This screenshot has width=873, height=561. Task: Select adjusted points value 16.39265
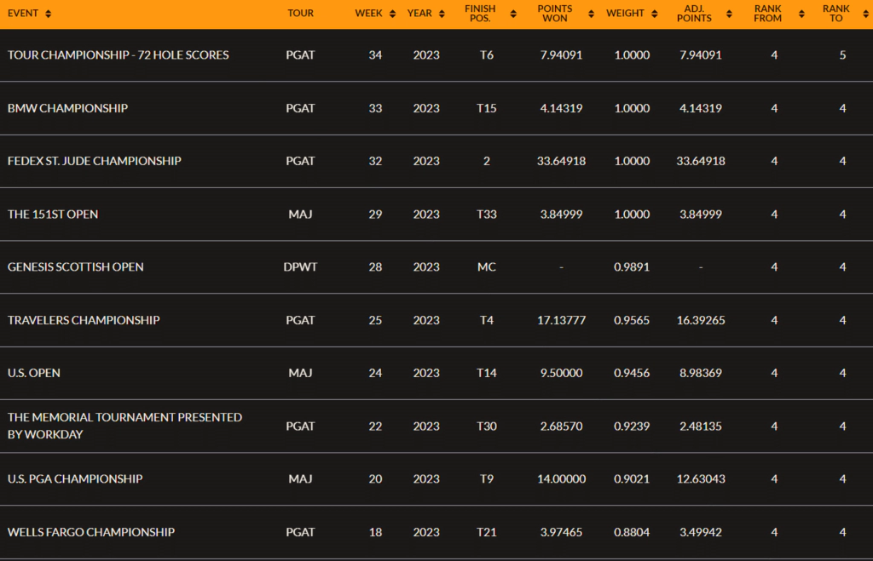coord(701,320)
